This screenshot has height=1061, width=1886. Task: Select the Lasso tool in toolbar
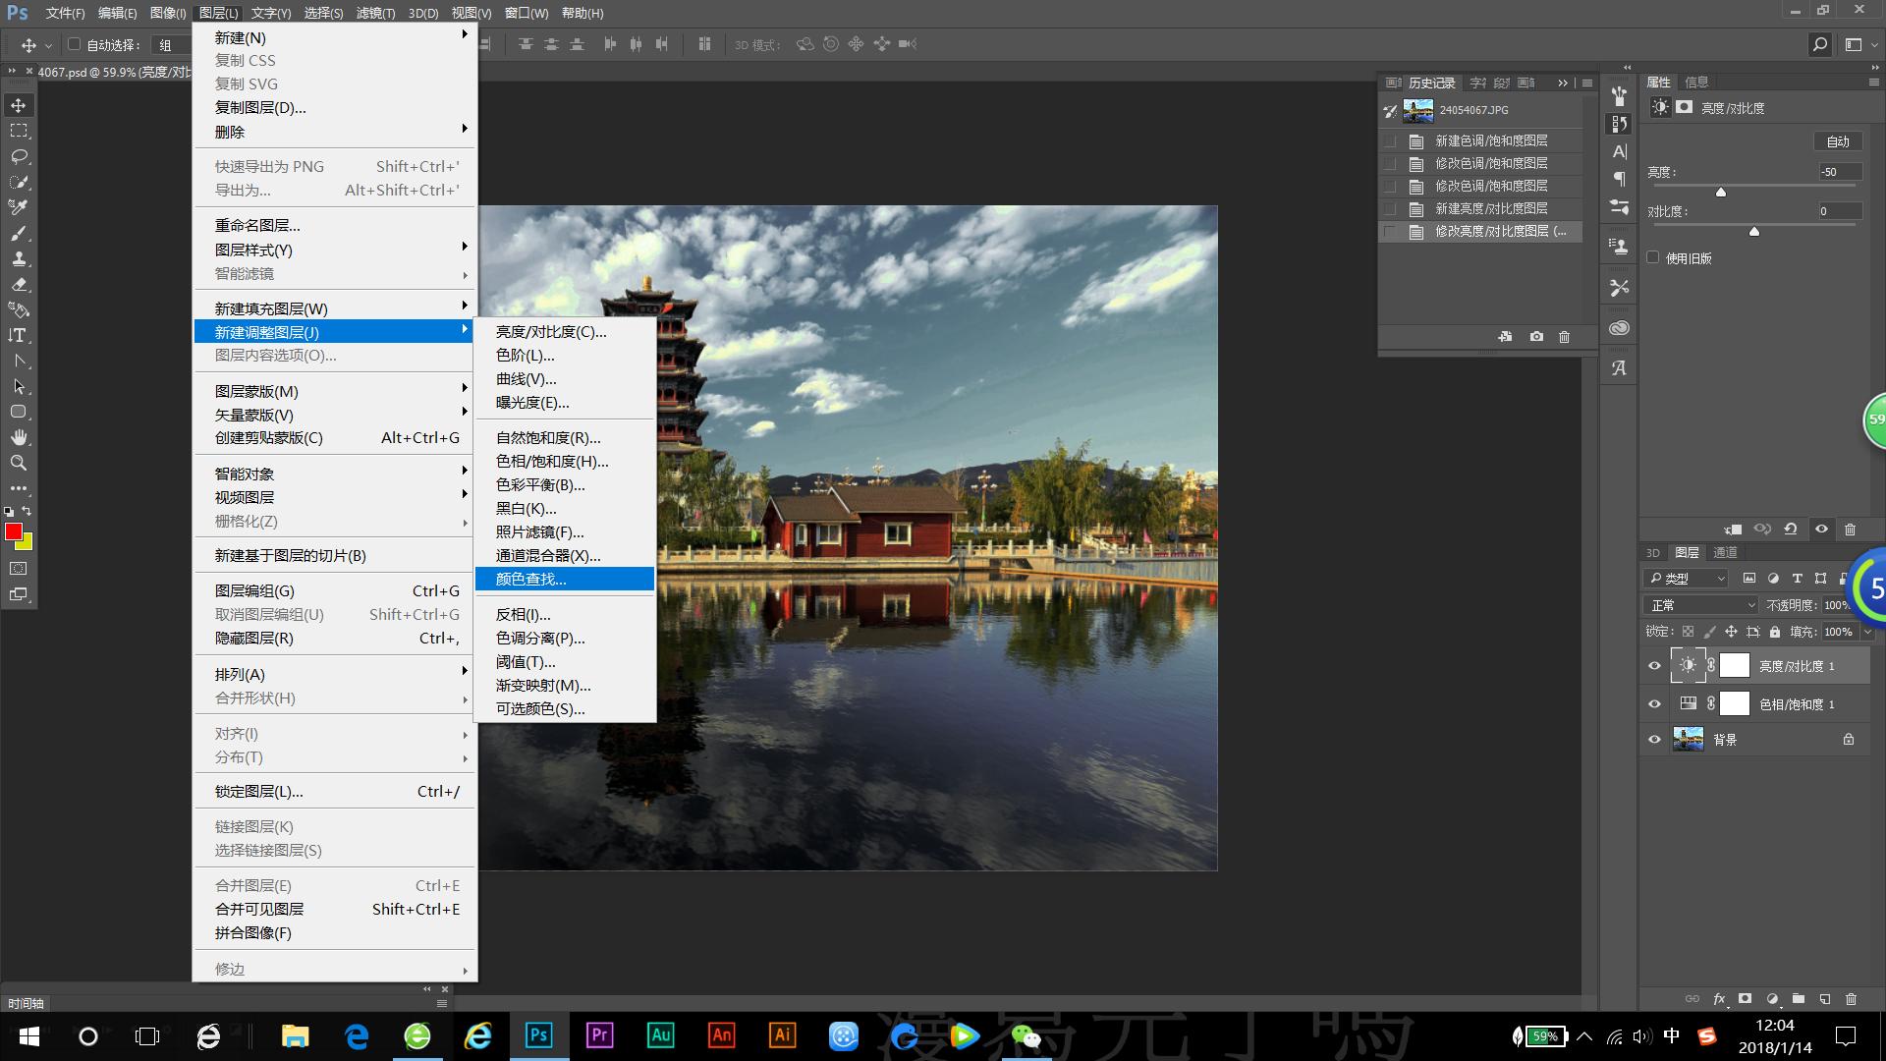pyautogui.click(x=19, y=156)
